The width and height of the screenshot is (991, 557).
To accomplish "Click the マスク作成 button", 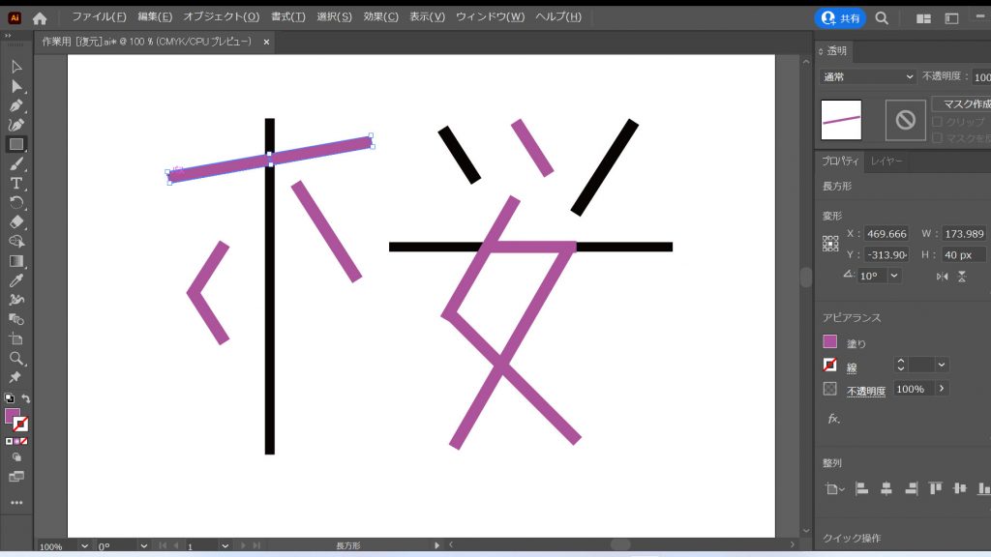I will tap(962, 104).
